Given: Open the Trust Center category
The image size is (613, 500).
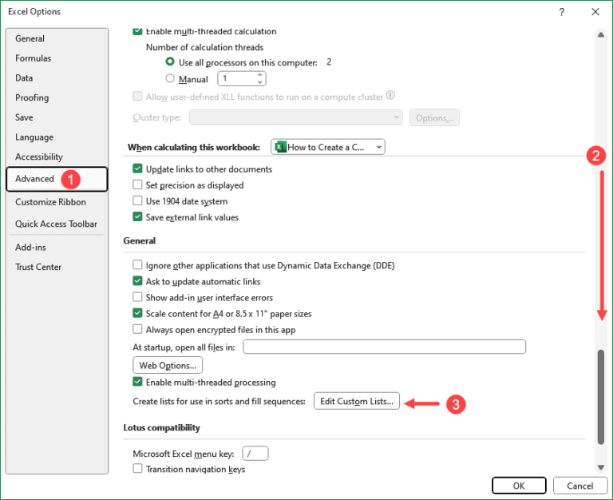Looking at the screenshot, I should [x=38, y=267].
